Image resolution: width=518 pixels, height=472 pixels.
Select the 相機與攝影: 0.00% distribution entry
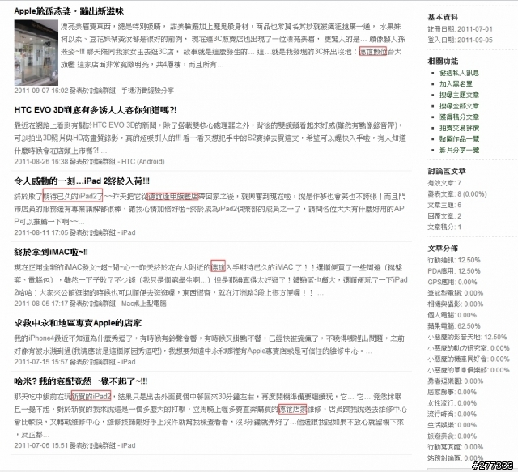pyautogui.click(x=455, y=304)
